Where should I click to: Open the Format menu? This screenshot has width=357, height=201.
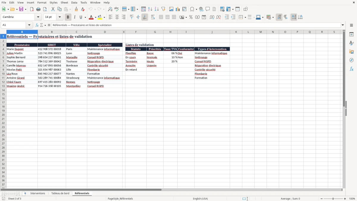click(42, 2)
